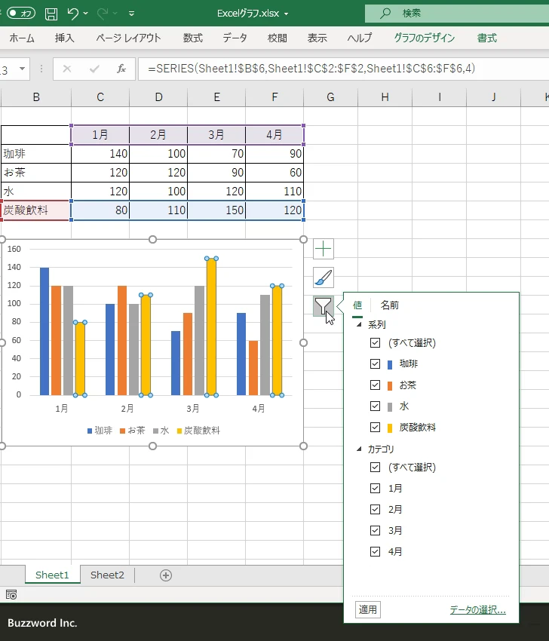This screenshot has width=549, height=641.
Task: Click the orange お茶 color swatch in filter list
Action: click(x=390, y=386)
